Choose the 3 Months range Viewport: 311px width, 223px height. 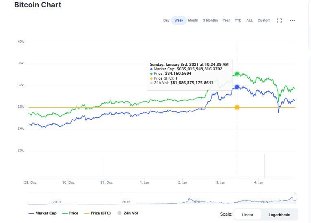click(x=210, y=20)
